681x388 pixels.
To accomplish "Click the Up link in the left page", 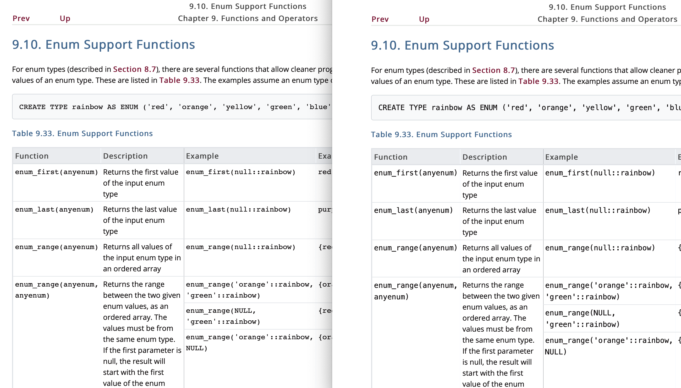I will click(65, 18).
